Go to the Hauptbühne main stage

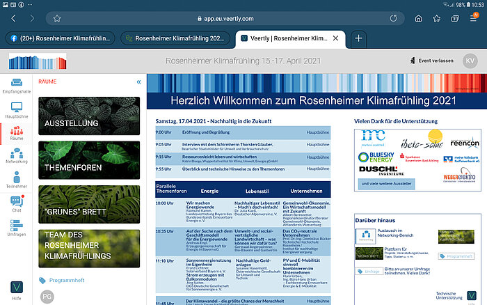click(x=15, y=110)
